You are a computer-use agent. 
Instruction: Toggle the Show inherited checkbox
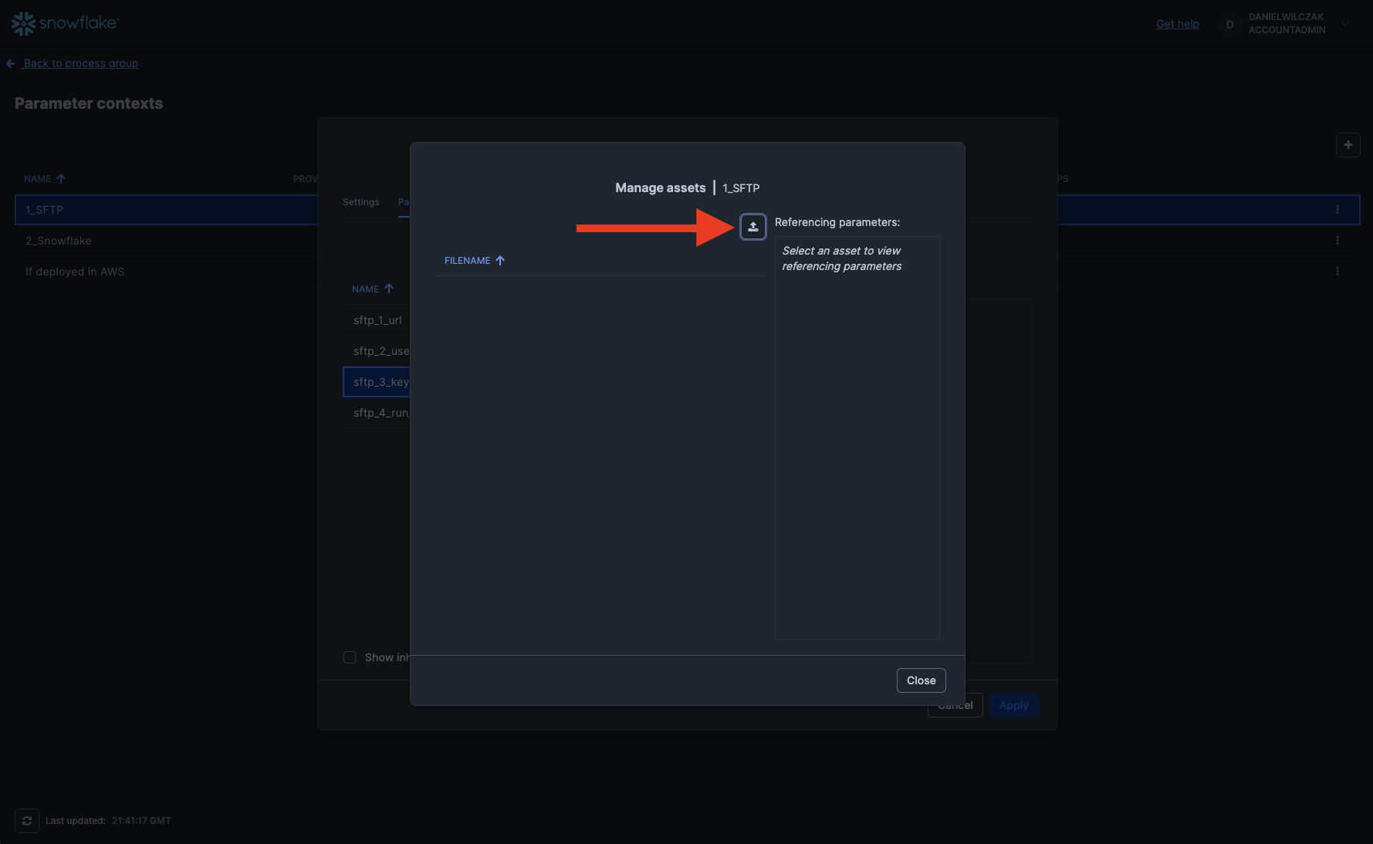click(x=350, y=657)
